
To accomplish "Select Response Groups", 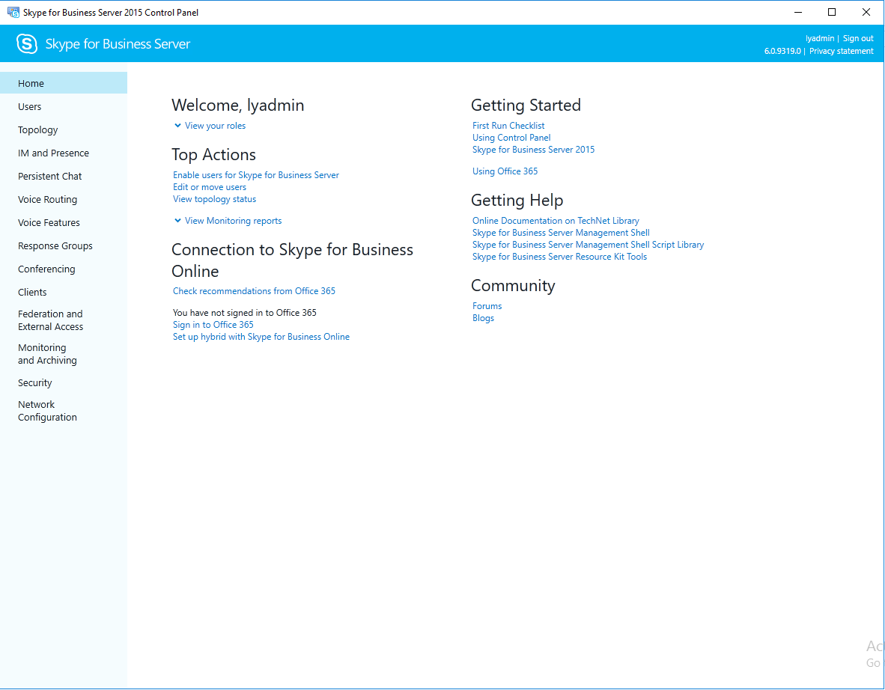I will tap(64, 245).
